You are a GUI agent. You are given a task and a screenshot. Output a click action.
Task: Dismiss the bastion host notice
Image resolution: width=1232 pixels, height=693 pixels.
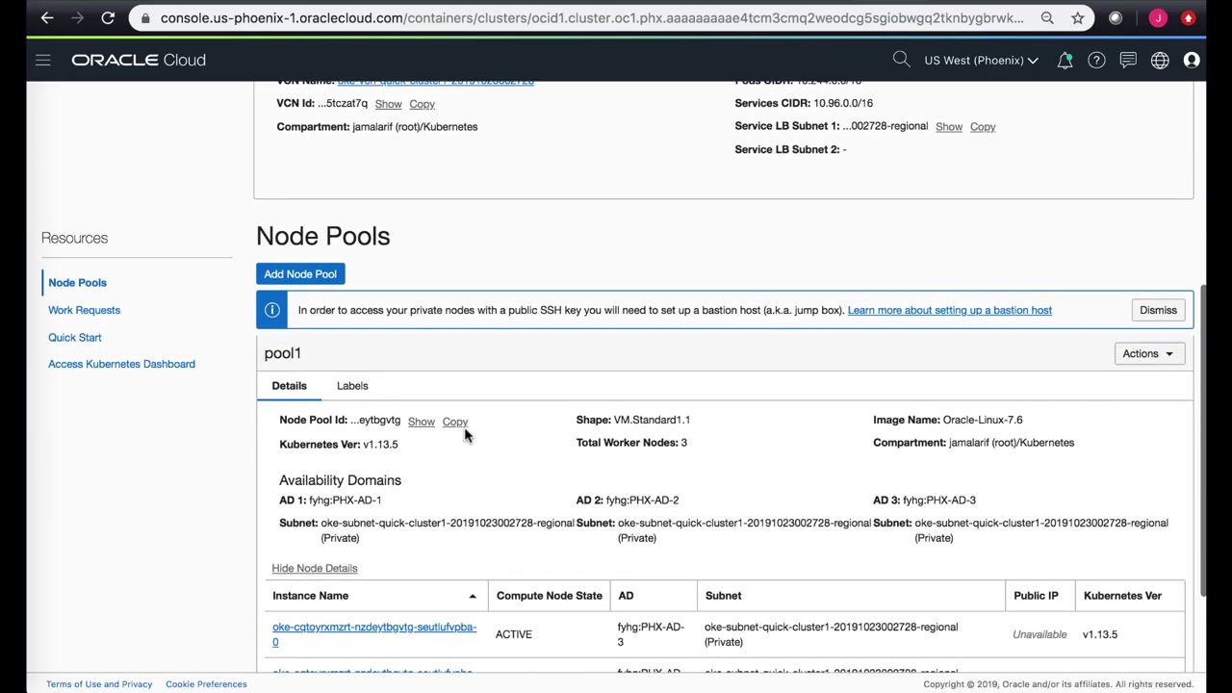coord(1158,310)
